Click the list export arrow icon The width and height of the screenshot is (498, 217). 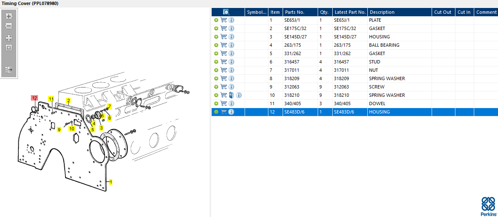[x=9, y=70]
